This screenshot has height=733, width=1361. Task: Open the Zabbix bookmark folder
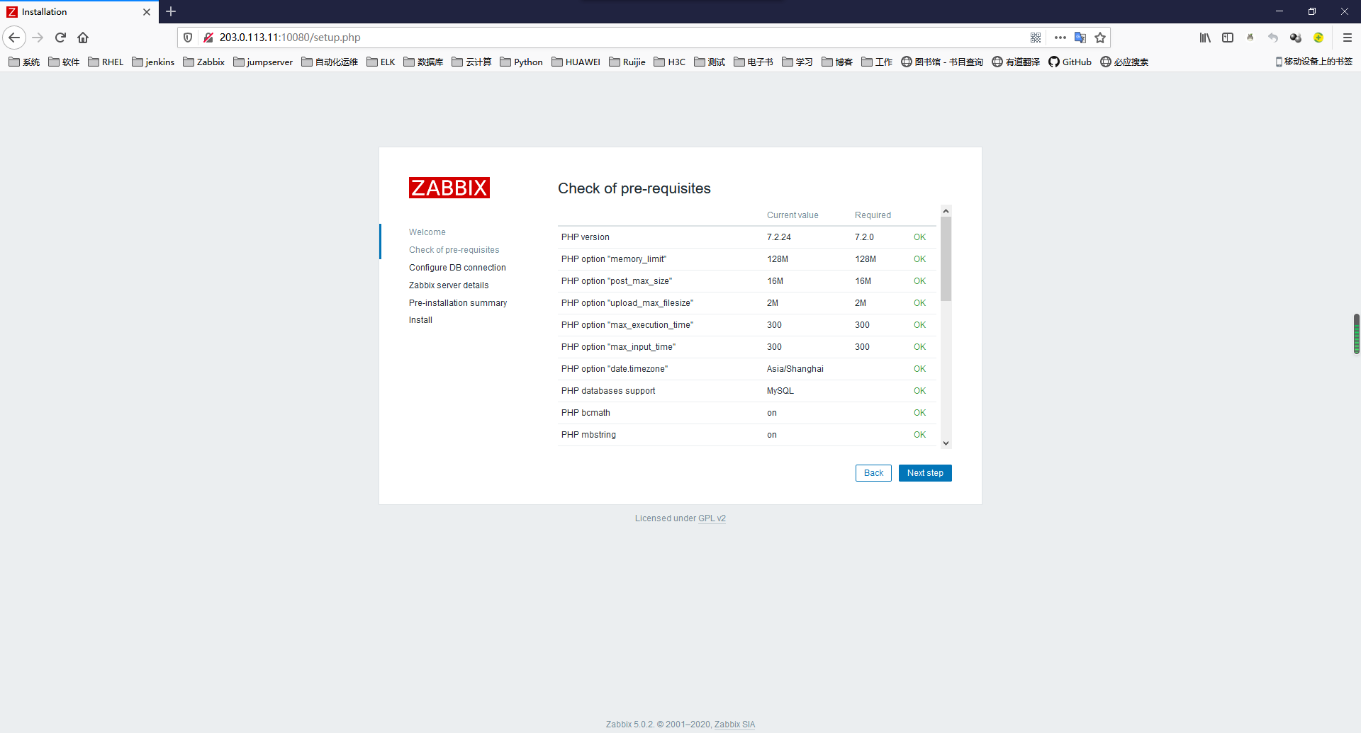click(x=203, y=62)
